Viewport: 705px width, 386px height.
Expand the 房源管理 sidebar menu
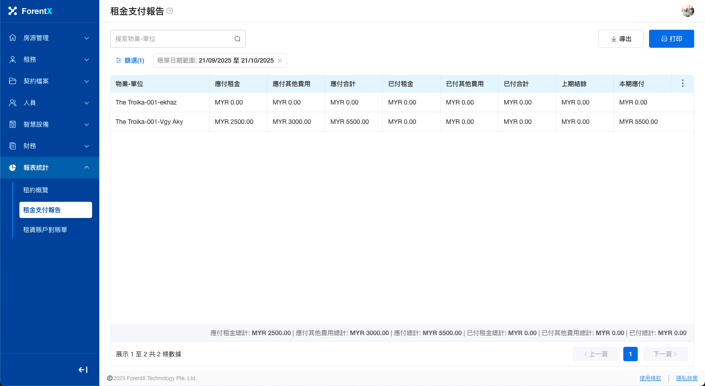[x=50, y=38]
